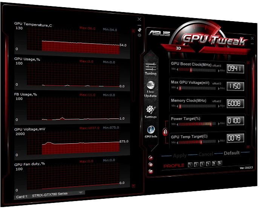
Task: Click the GPU Voltage graph
Action: [73, 143]
